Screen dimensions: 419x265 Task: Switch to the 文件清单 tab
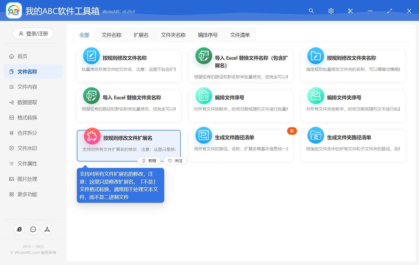point(240,35)
